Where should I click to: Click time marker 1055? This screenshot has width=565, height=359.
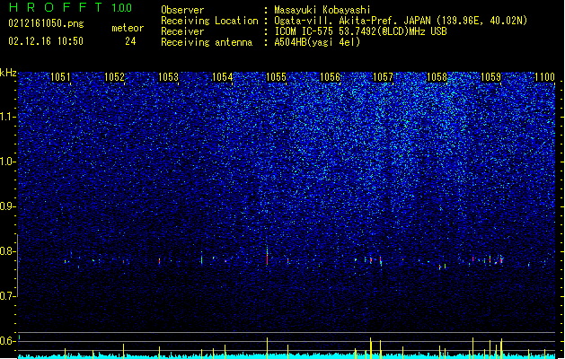coord(276,76)
